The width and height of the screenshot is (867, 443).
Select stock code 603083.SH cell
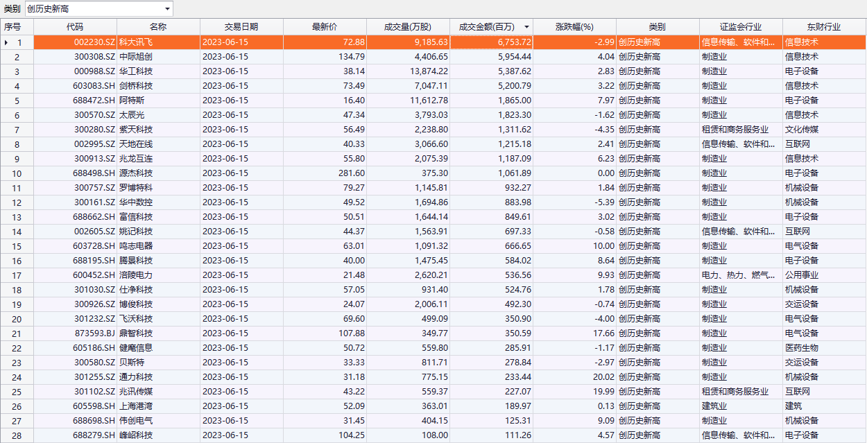pos(75,86)
